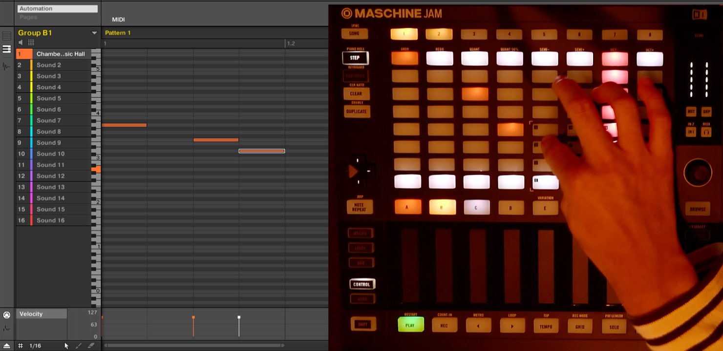Click the orange number 1 slot color box

click(x=24, y=54)
